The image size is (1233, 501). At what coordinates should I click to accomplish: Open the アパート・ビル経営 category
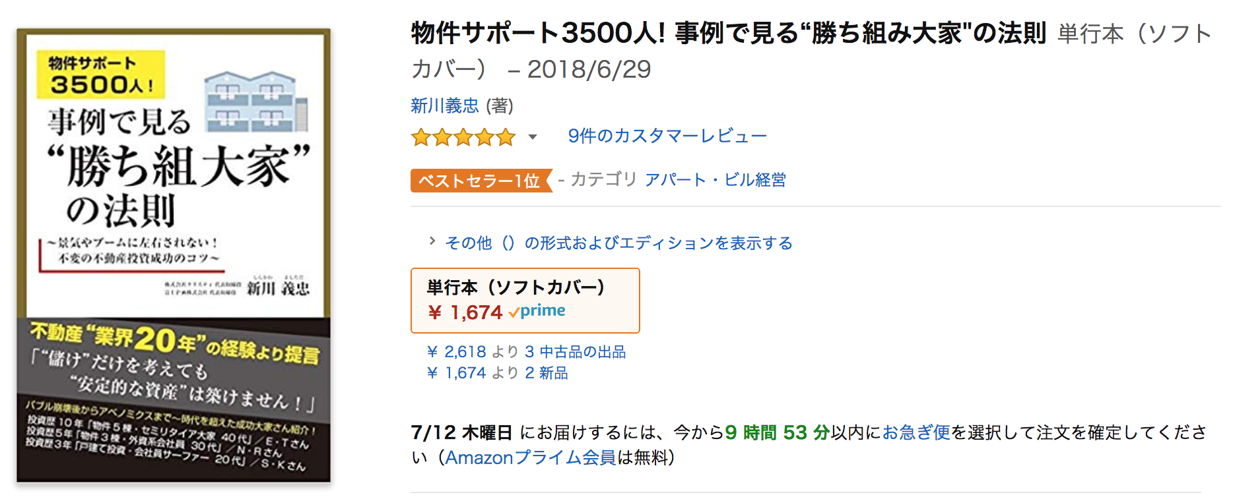pyautogui.click(x=716, y=180)
